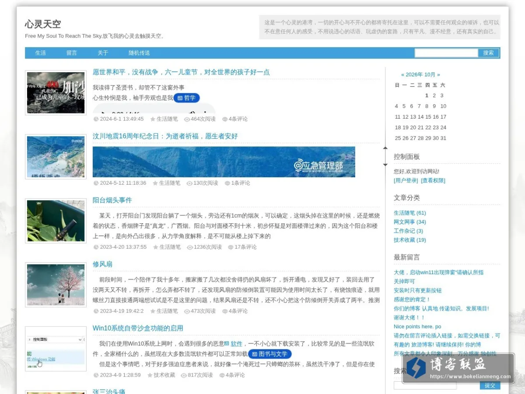525x394 pixels.
Task: Go to next month in calendar
Action: point(438,74)
